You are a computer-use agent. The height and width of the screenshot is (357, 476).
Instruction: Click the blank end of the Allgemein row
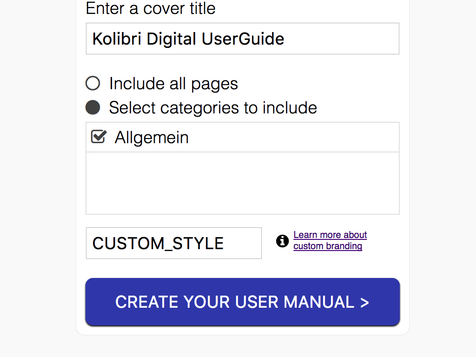(x=325, y=138)
